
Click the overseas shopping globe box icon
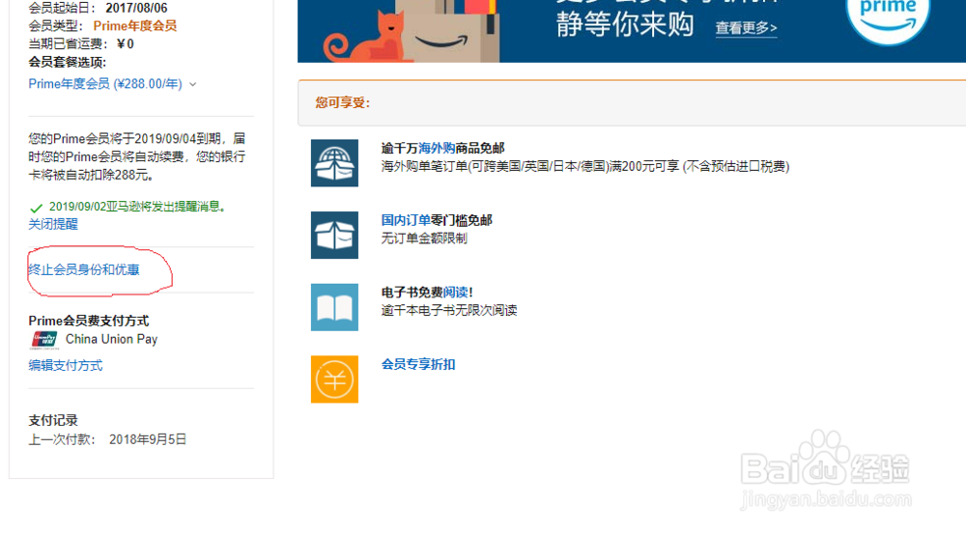(334, 163)
